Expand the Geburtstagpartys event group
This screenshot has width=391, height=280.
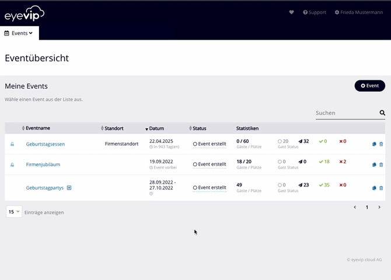[69, 188]
